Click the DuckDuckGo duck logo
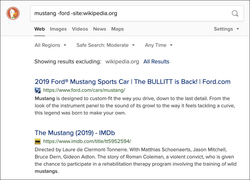This screenshot has height=180, width=250. [x=13, y=13]
